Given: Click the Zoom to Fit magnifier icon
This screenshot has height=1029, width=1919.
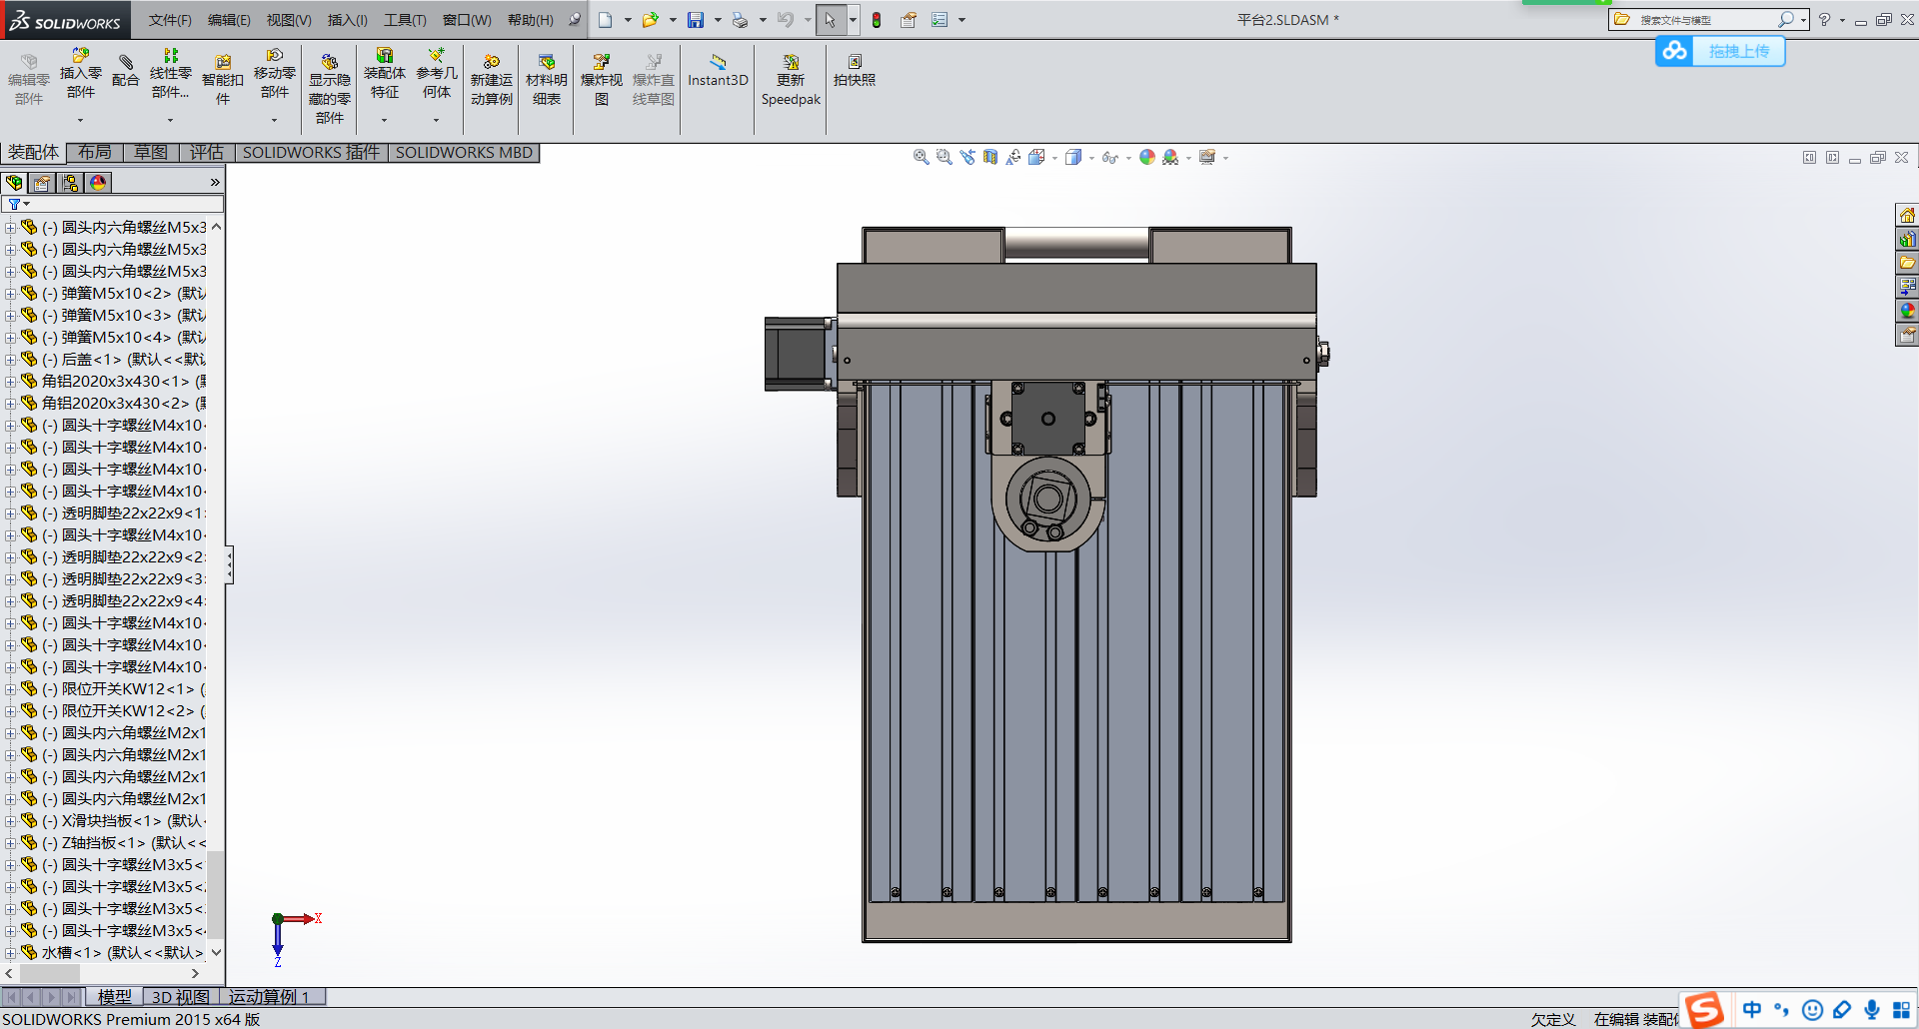Looking at the screenshot, I should tap(921, 157).
